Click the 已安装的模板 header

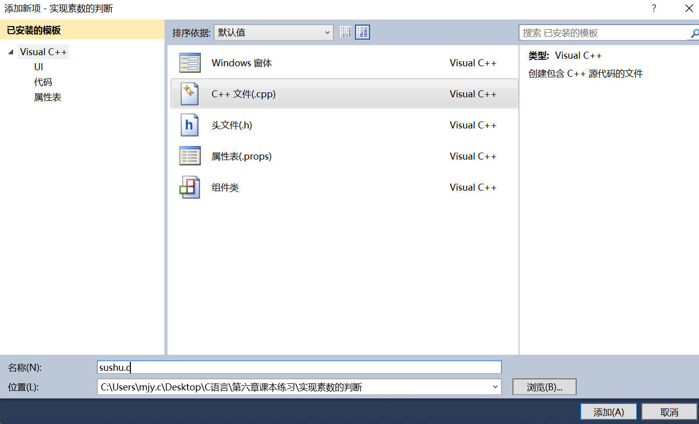[82, 30]
